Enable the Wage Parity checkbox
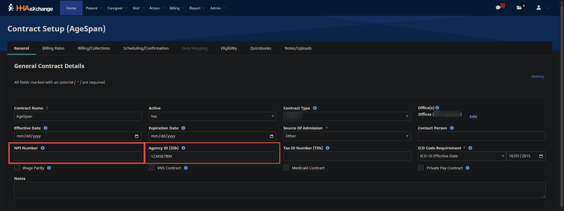This screenshot has height=211, width=564. tap(17, 168)
